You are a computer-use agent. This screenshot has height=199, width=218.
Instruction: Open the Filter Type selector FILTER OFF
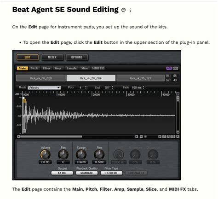point(111,173)
